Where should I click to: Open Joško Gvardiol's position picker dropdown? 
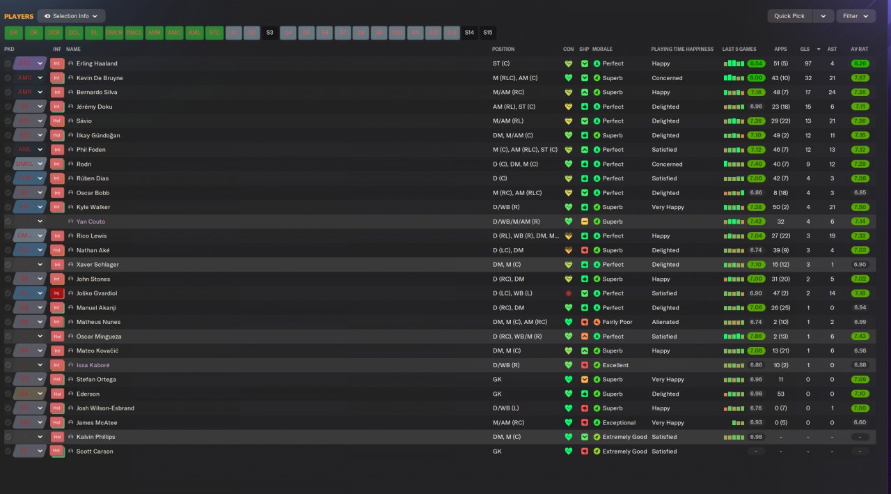[x=30, y=293]
